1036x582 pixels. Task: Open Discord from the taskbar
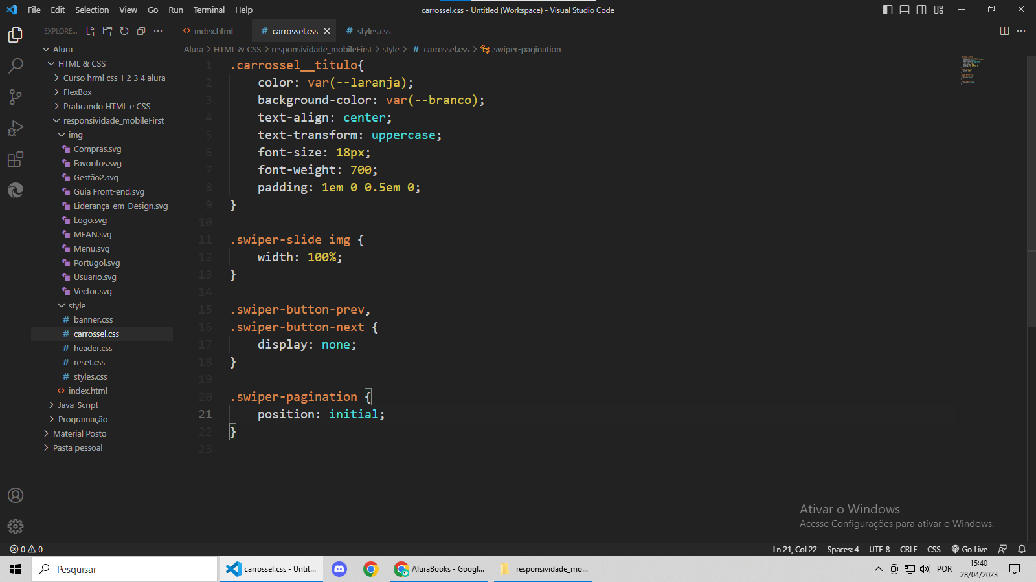click(339, 569)
